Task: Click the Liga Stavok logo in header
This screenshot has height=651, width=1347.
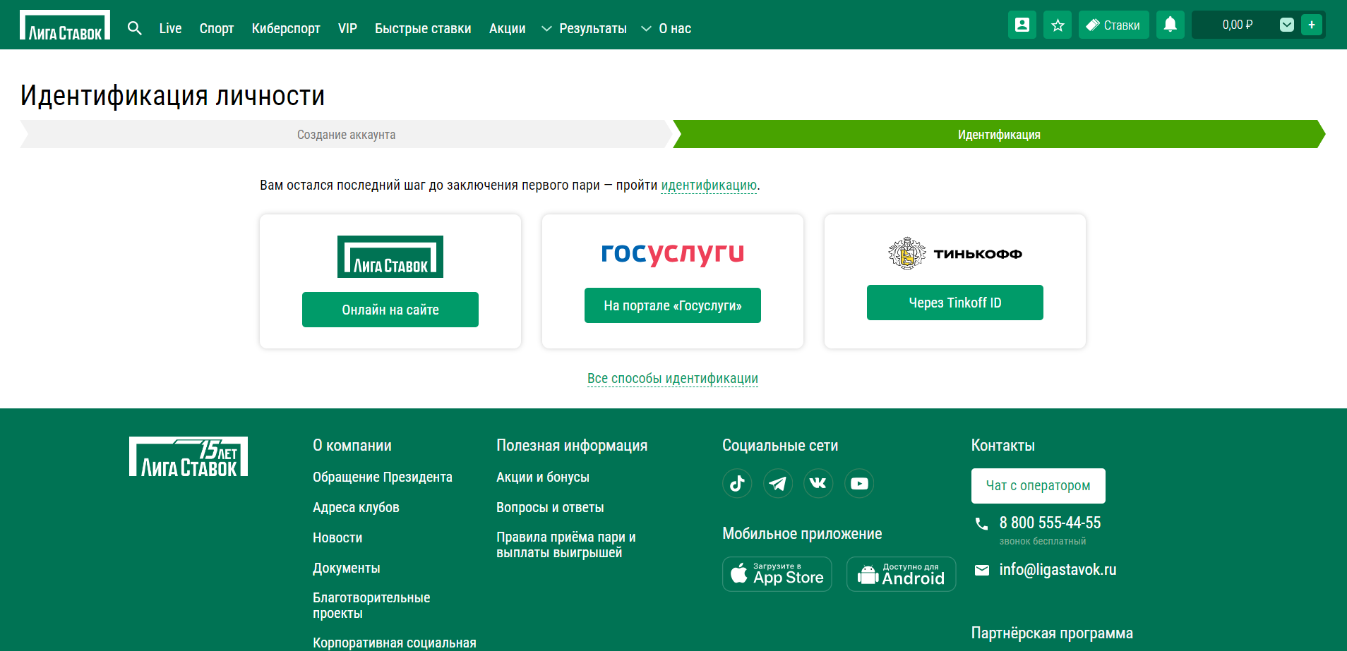Action: pyautogui.click(x=65, y=25)
